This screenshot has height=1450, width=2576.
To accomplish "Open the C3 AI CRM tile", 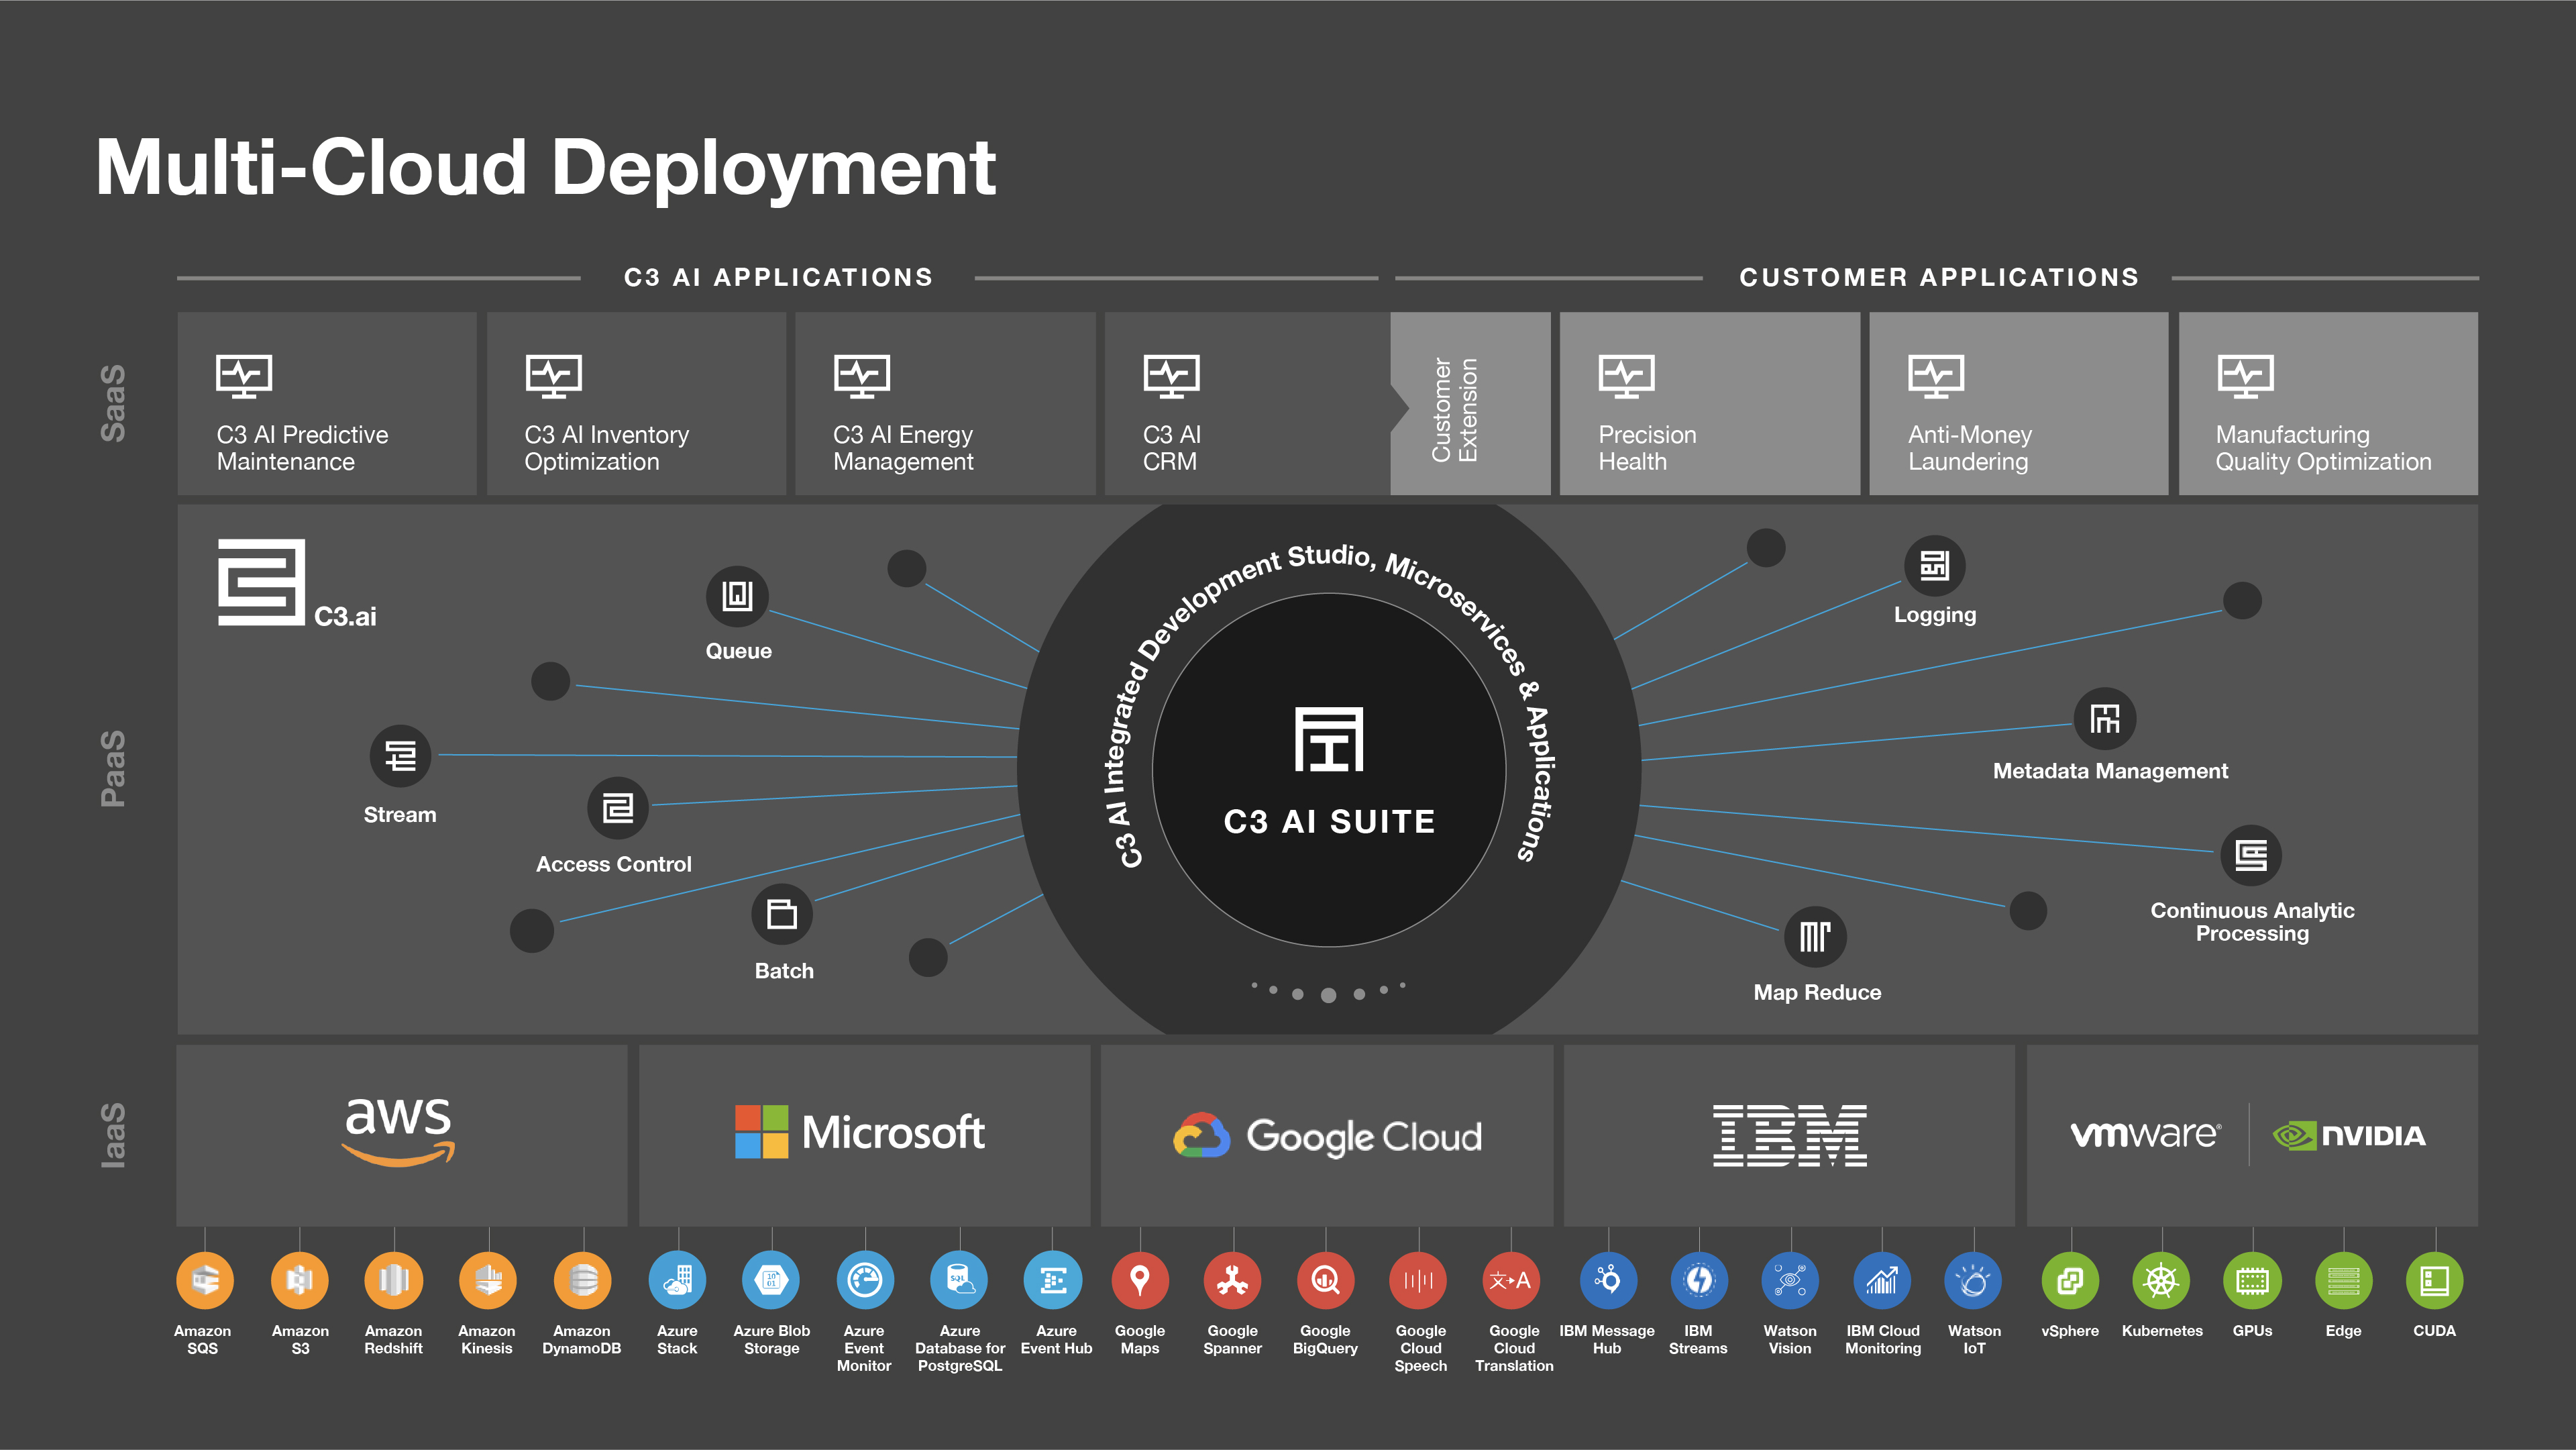I will point(1245,404).
